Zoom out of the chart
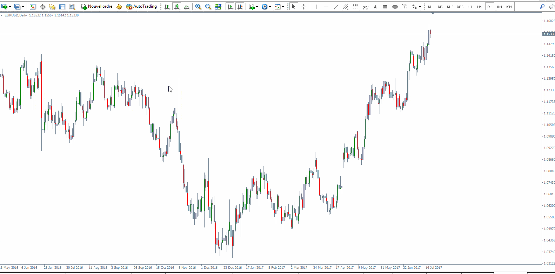Viewport: 555px width, 274px height. click(208, 7)
